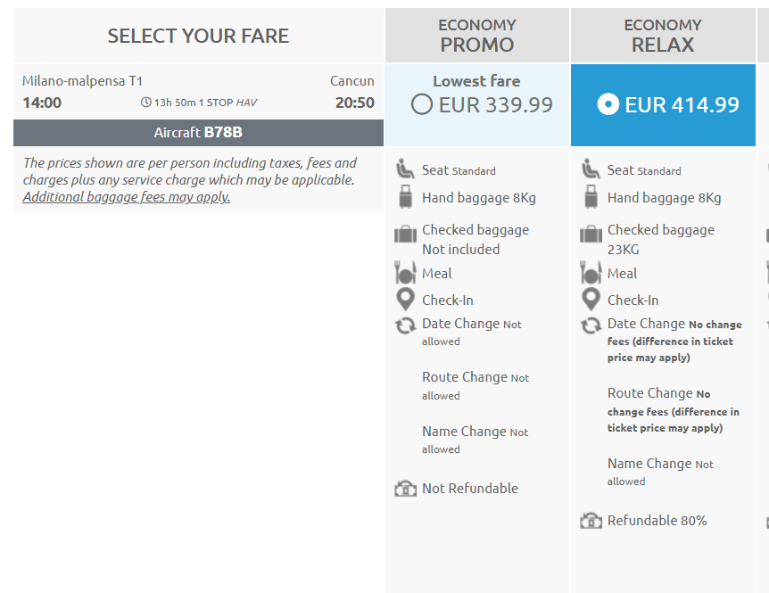The width and height of the screenshot is (769, 593).
Task: Click the Lowest fare label in the Promo cell
Action: click(476, 81)
